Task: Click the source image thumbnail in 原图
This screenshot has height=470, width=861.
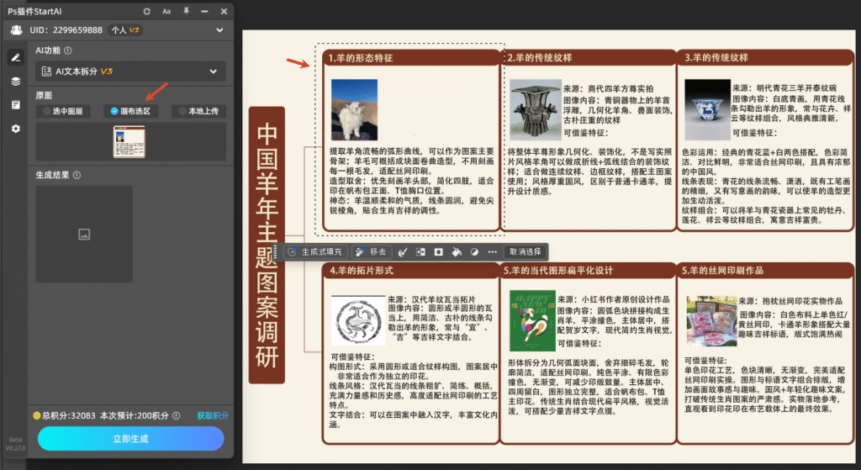Action: tap(129, 141)
